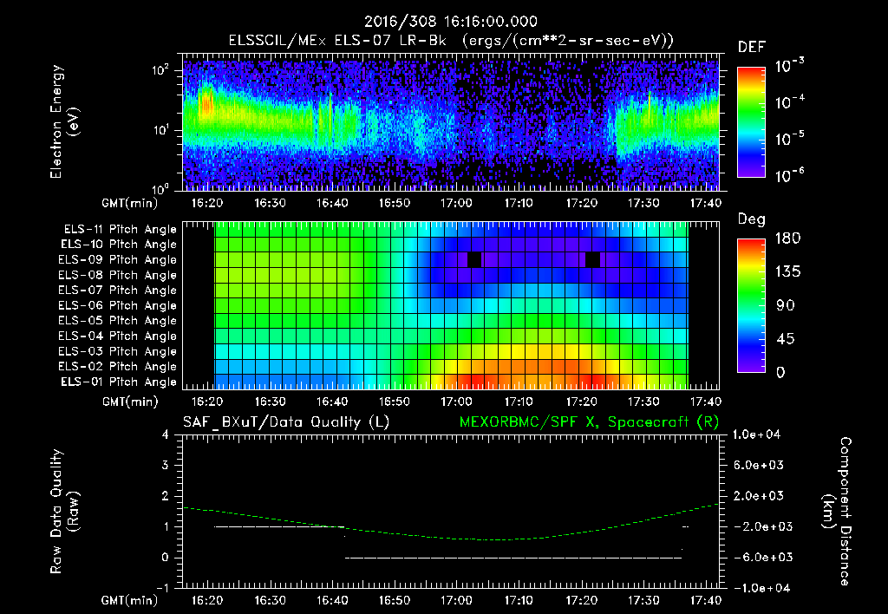Image resolution: width=888 pixels, height=614 pixels.
Task: Click the 'Raw Data Quality (Raw)' axis label
Action: pyautogui.click(x=64, y=512)
